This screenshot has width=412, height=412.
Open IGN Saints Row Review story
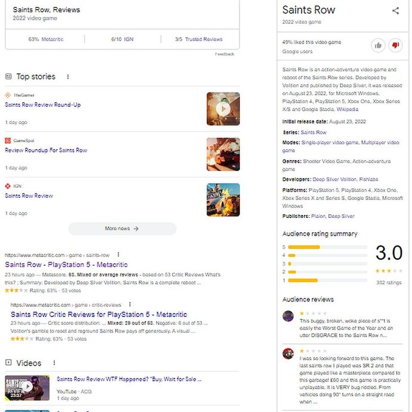tap(29, 196)
